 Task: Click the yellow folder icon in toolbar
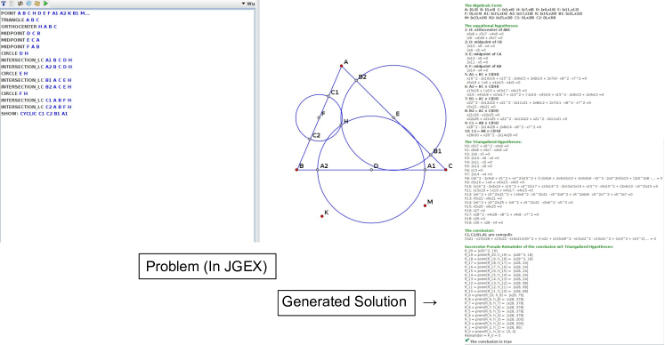(37, 4)
